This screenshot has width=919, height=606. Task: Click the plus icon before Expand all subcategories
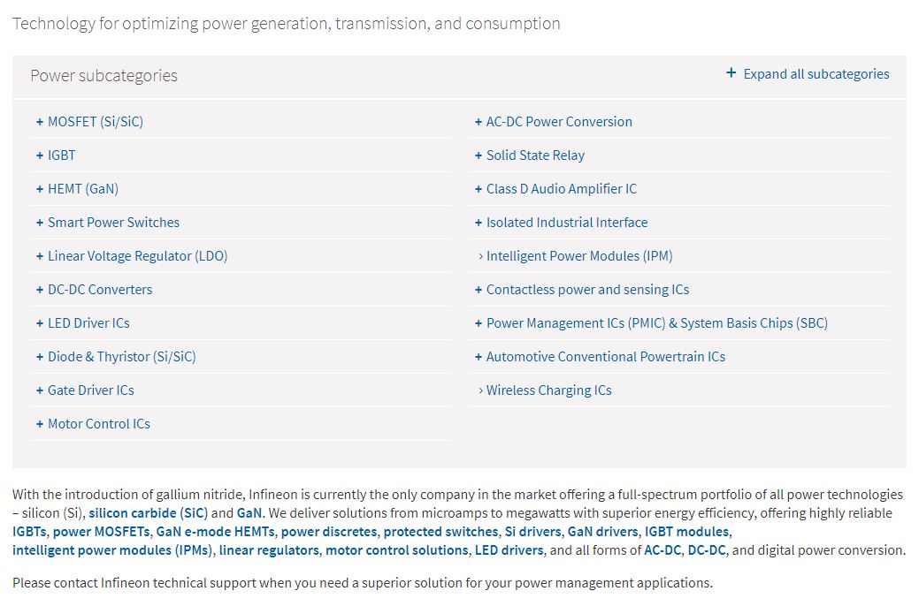click(x=731, y=73)
